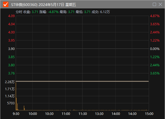Click the 3.95 price axis label
The image size is (165, 119).
point(11,40)
